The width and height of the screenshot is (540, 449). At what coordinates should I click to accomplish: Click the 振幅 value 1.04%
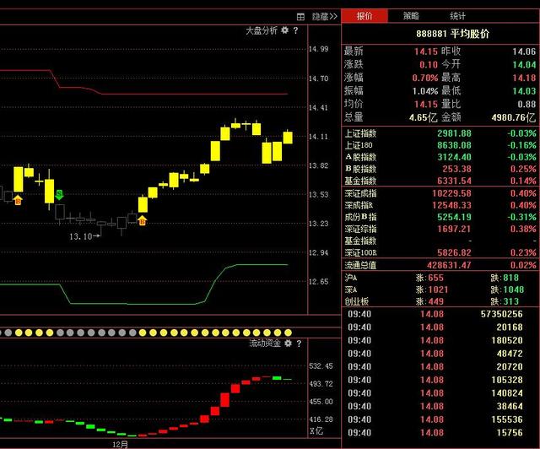click(x=425, y=91)
